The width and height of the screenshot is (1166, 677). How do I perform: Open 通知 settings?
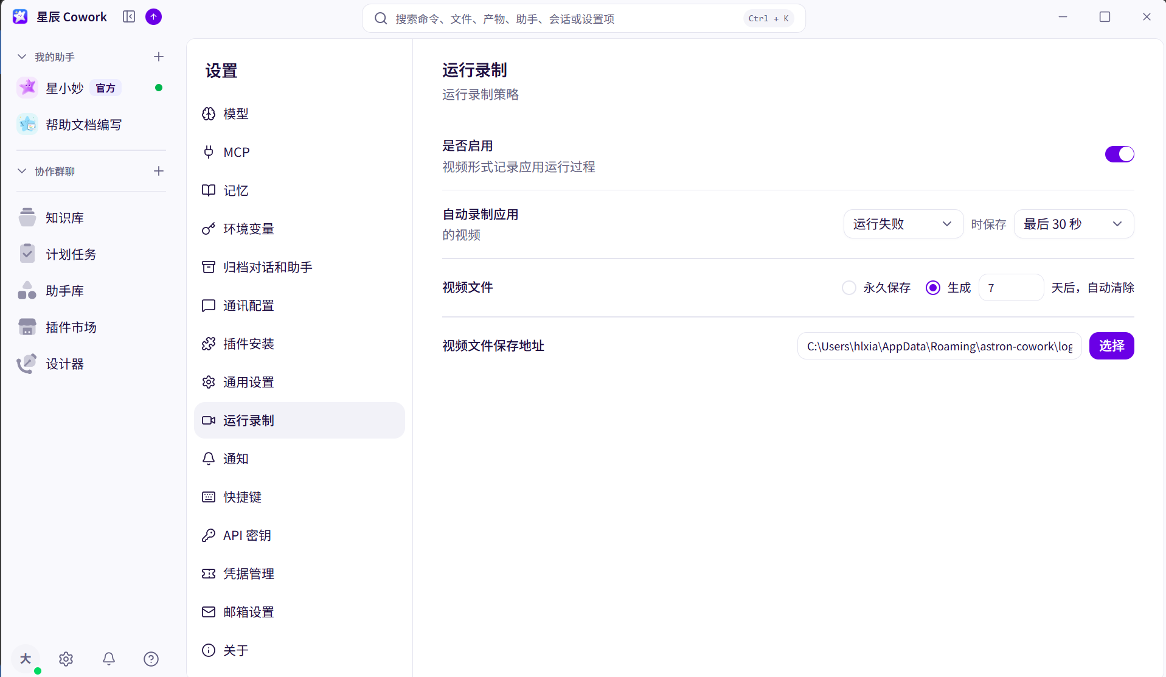click(299, 459)
